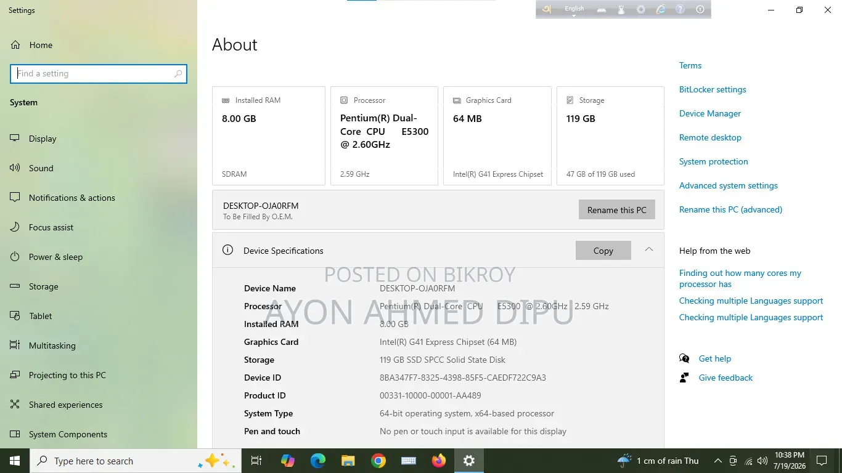Image resolution: width=842 pixels, height=473 pixels.
Task: Click Get help link
Action: (x=714, y=358)
